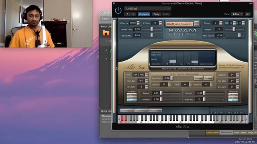Open the orange folder patch icon
Screen dimensions: 257x144
point(106,33)
